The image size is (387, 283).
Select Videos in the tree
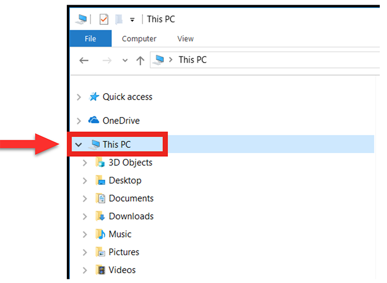point(122,270)
